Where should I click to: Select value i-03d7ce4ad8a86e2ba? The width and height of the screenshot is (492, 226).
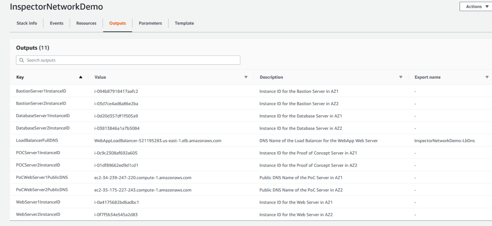(x=116, y=104)
